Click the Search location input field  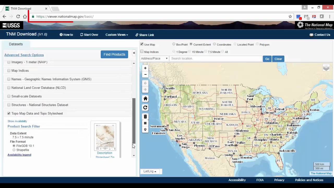[x=216, y=58]
